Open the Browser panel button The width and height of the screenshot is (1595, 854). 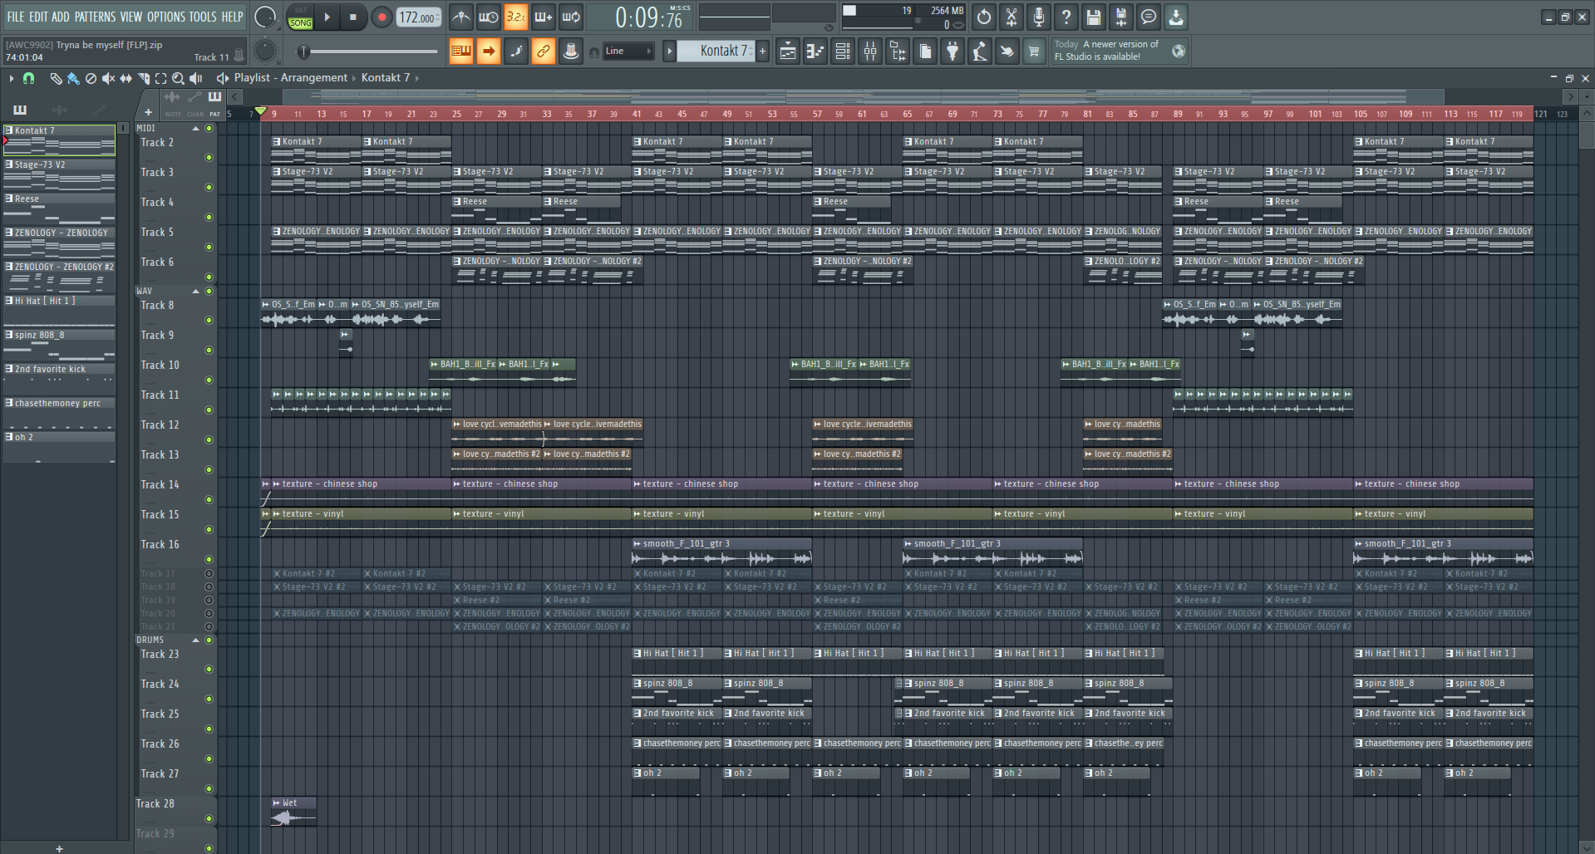(x=898, y=52)
